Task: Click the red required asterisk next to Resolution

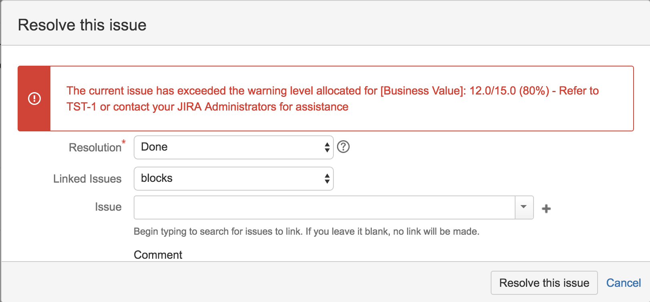Action: (x=124, y=142)
